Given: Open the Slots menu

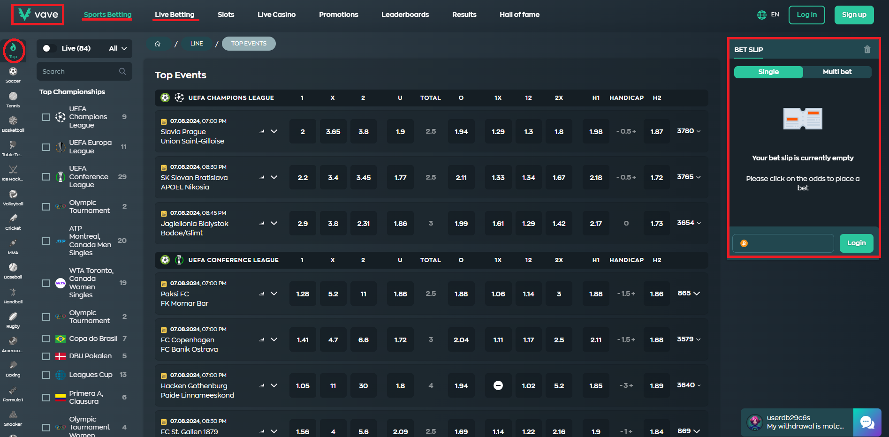Looking at the screenshot, I should [x=226, y=15].
